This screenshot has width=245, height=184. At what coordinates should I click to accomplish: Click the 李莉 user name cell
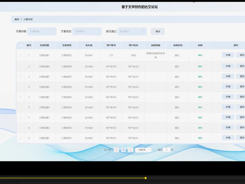(x=134, y=56)
